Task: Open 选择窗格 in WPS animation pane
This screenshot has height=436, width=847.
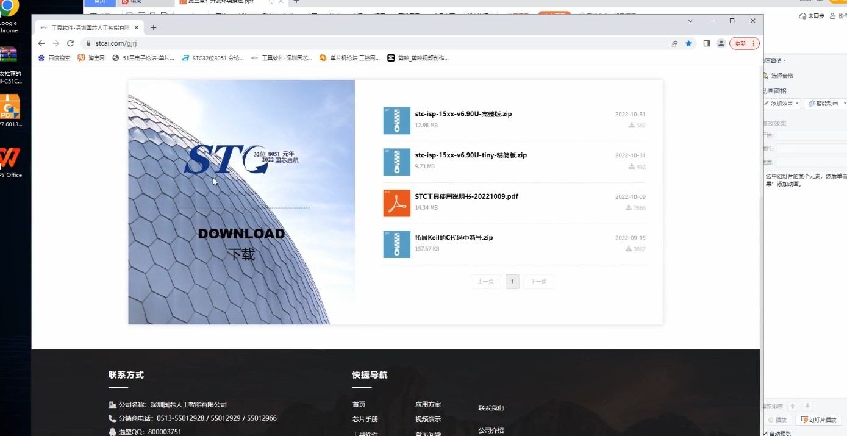Action: (x=778, y=76)
